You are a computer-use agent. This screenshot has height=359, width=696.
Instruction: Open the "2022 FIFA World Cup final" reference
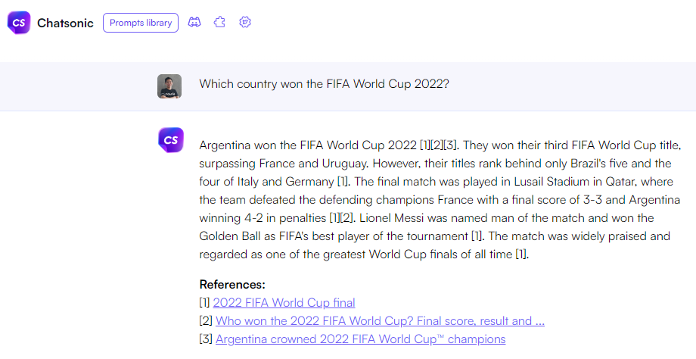tap(284, 302)
